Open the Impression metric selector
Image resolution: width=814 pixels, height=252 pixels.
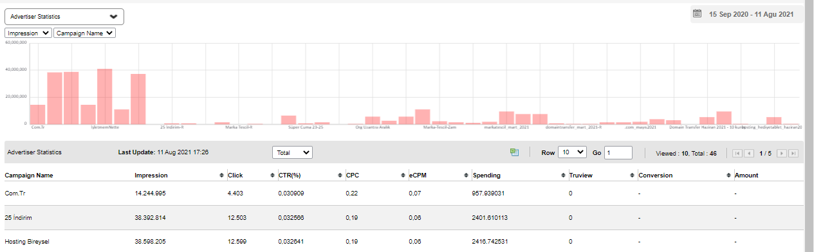pyautogui.click(x=28, y=33)
